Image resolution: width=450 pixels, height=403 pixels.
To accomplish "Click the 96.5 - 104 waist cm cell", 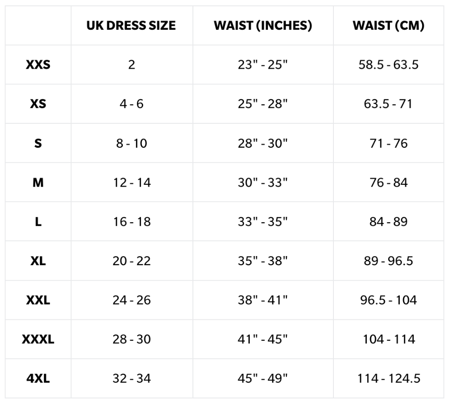I will (x=389, y=300).
